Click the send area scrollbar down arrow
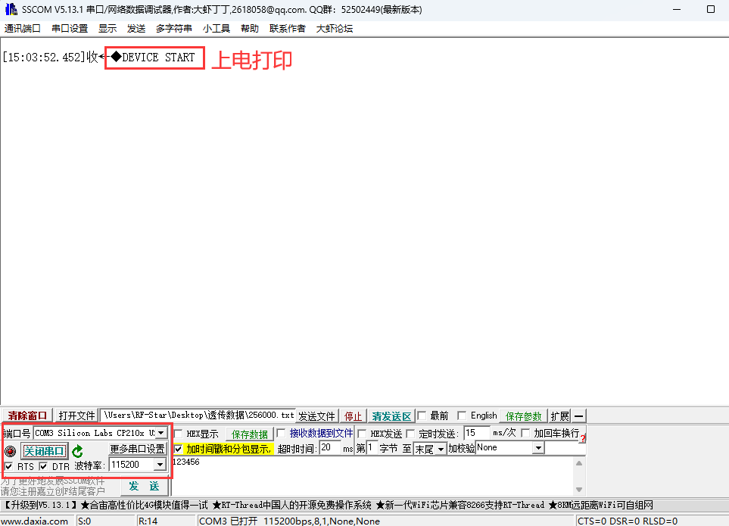 [579, 489]
